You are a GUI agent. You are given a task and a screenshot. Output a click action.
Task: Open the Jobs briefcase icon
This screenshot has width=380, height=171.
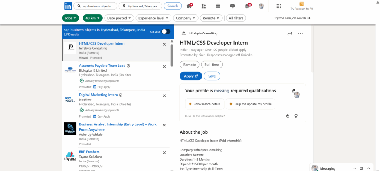coord(218,6)
